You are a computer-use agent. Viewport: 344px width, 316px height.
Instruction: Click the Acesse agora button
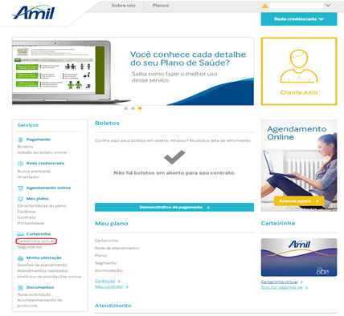click(299, 201)
